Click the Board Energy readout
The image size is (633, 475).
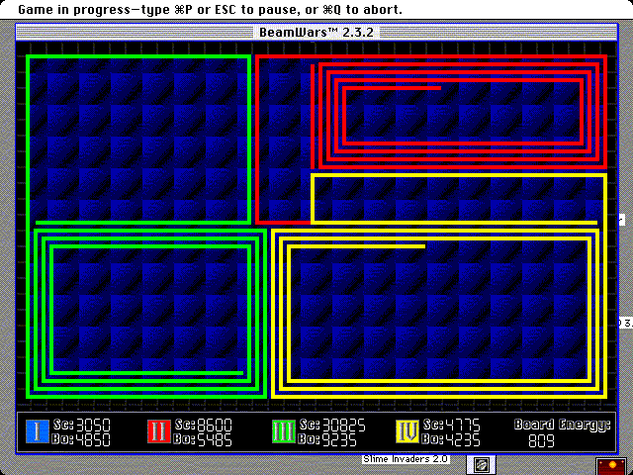(x=558, y=431)
